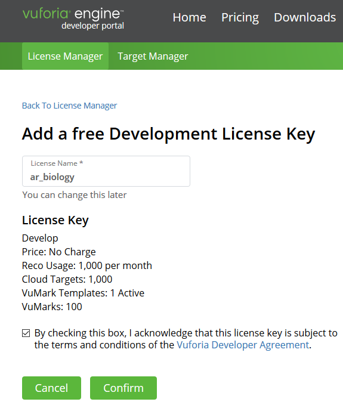Click 'VuMark Templates: 1 Active' text
The image size is (343, 405).
click(x=83, y=293)
